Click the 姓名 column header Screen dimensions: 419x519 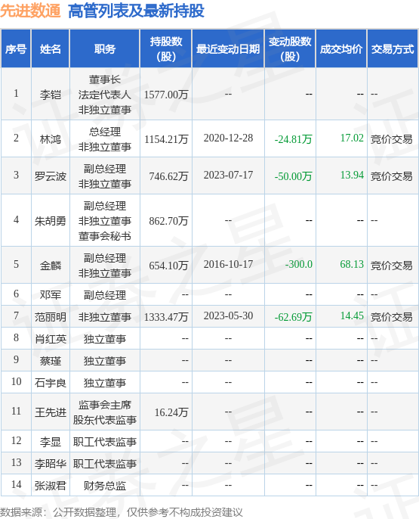pyautogui.click(x=51, y=49)
